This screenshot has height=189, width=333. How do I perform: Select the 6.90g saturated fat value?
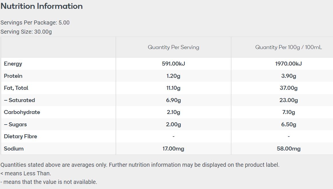tap(173, 100)
